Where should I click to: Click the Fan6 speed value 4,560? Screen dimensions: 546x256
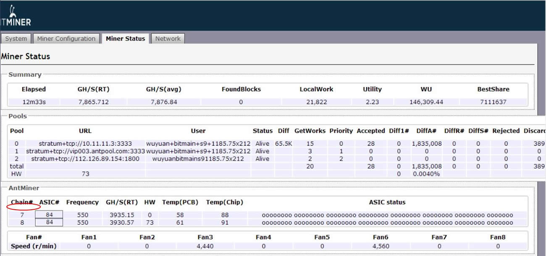380,246
